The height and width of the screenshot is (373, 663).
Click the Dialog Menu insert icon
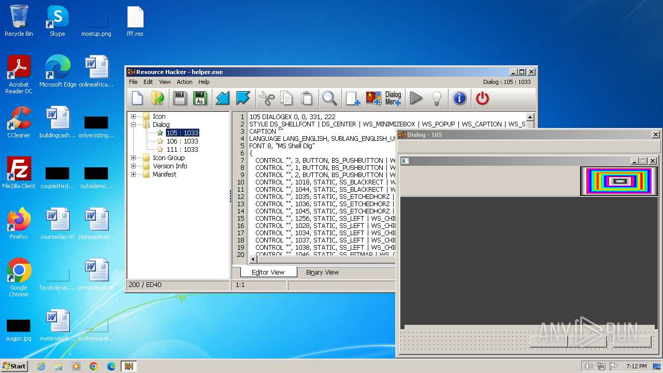point(393,98)
